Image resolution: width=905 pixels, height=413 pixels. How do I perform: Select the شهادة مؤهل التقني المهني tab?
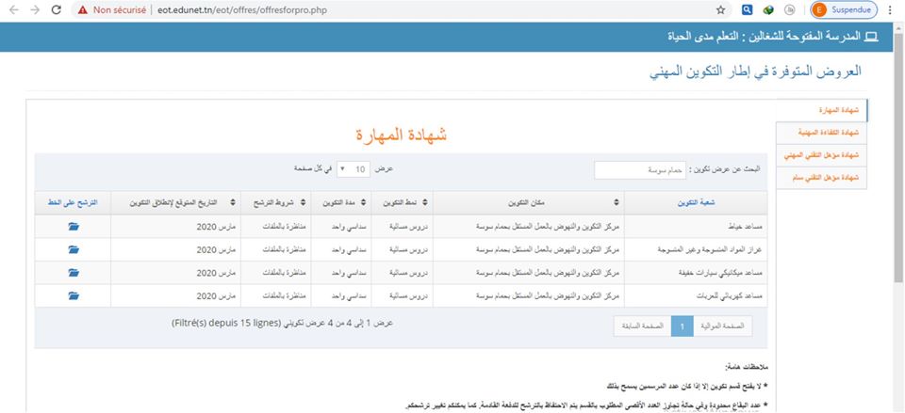[822, 155]
